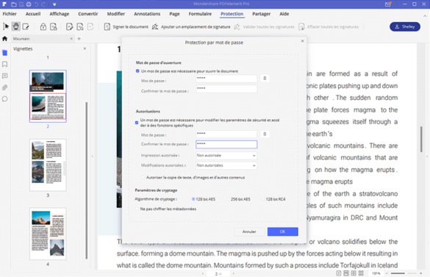Switch to the Annotations tab
Image resolution: width=430 pixels, height=277 pixels.
147,14
